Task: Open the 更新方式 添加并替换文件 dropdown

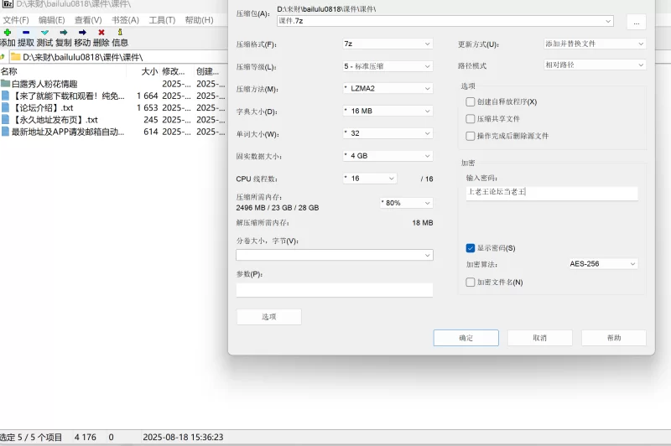Action: 595,44
